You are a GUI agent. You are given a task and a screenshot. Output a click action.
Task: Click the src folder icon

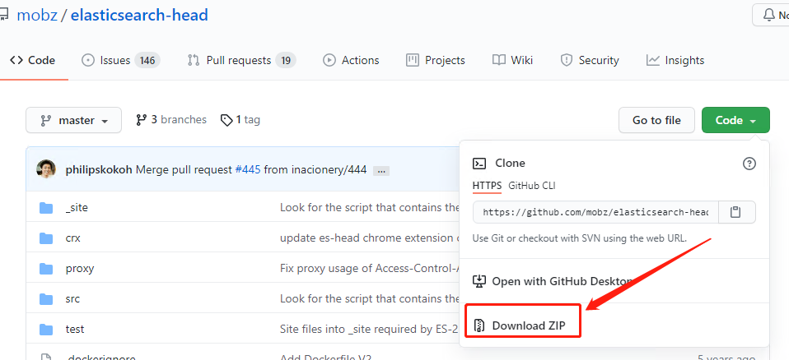(46, 299)
